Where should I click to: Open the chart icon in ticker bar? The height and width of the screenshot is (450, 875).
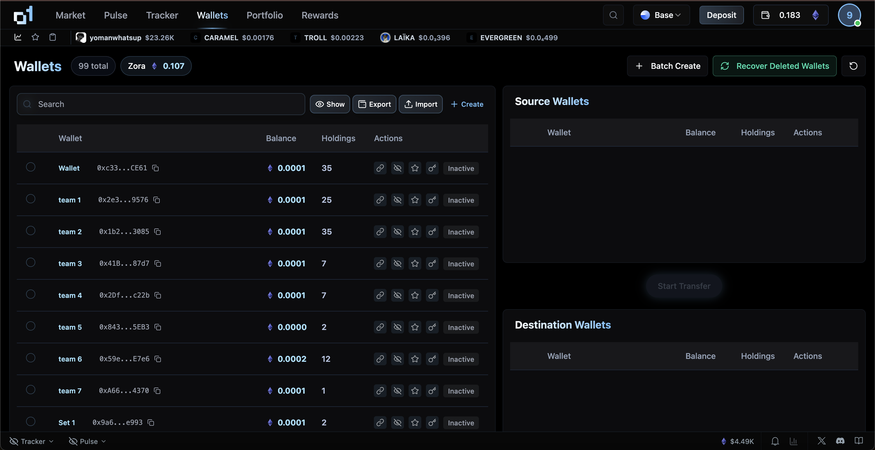(x=18, y=37)
